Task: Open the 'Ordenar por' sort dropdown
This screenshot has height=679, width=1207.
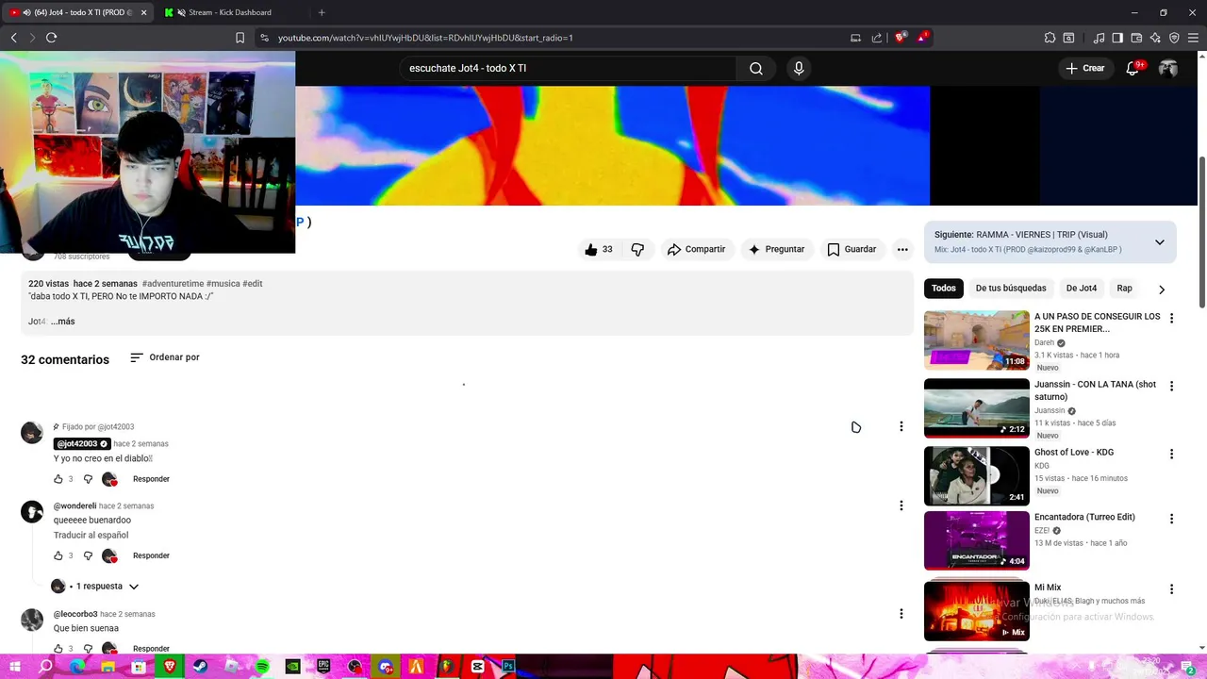Action: (x=164, y=357)
